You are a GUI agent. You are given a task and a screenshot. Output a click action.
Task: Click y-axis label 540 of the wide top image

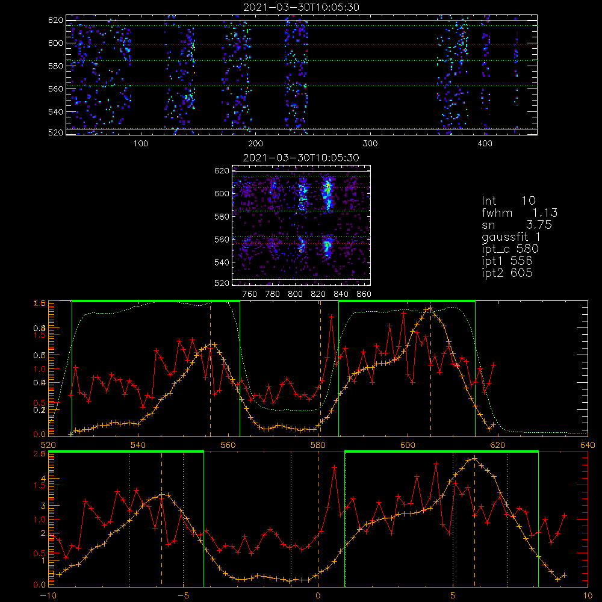pyautogui.click(x=55, y=112)
